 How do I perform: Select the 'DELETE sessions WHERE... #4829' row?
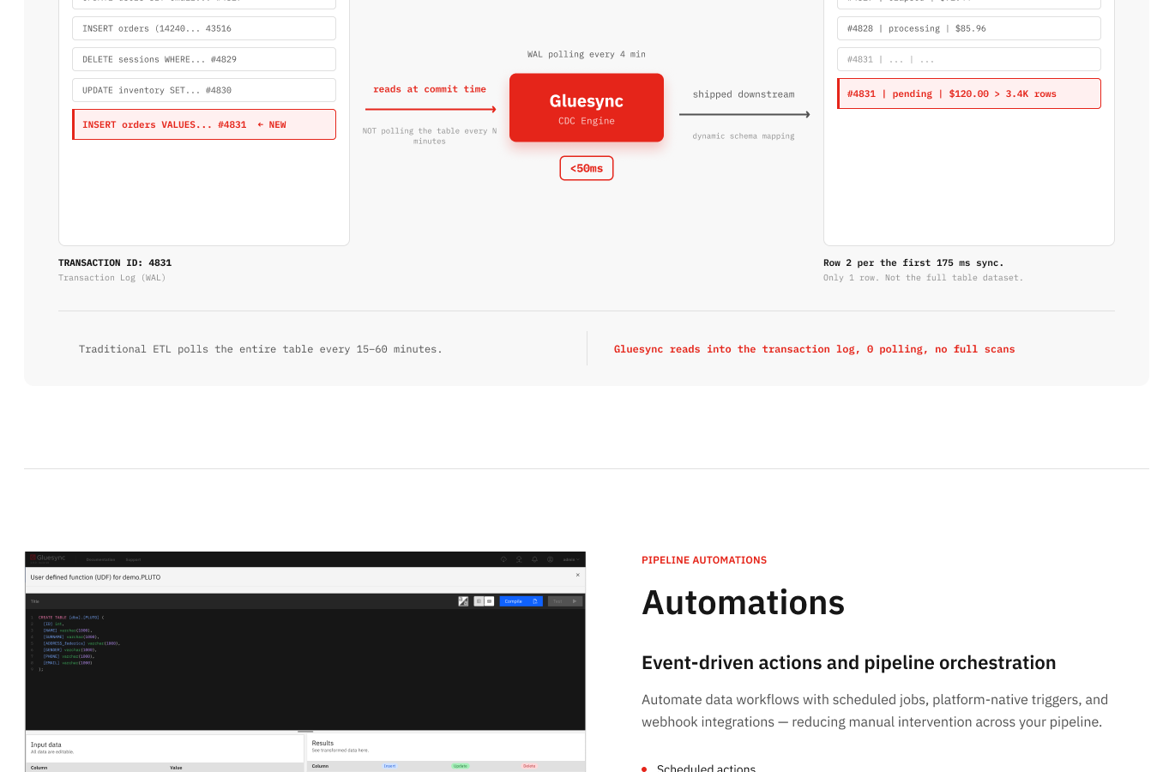tap(204, 59)
